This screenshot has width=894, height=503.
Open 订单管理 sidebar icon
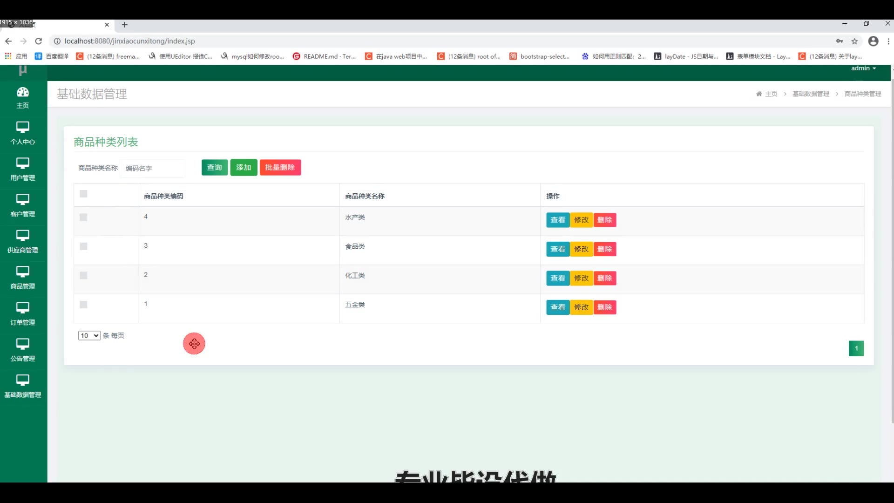coord(22,308)
